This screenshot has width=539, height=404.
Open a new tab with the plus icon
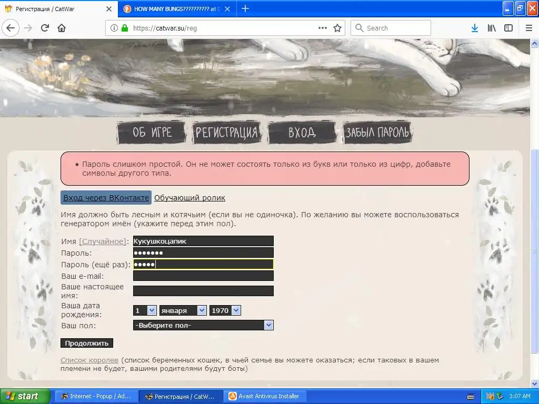tap(245, 8)
